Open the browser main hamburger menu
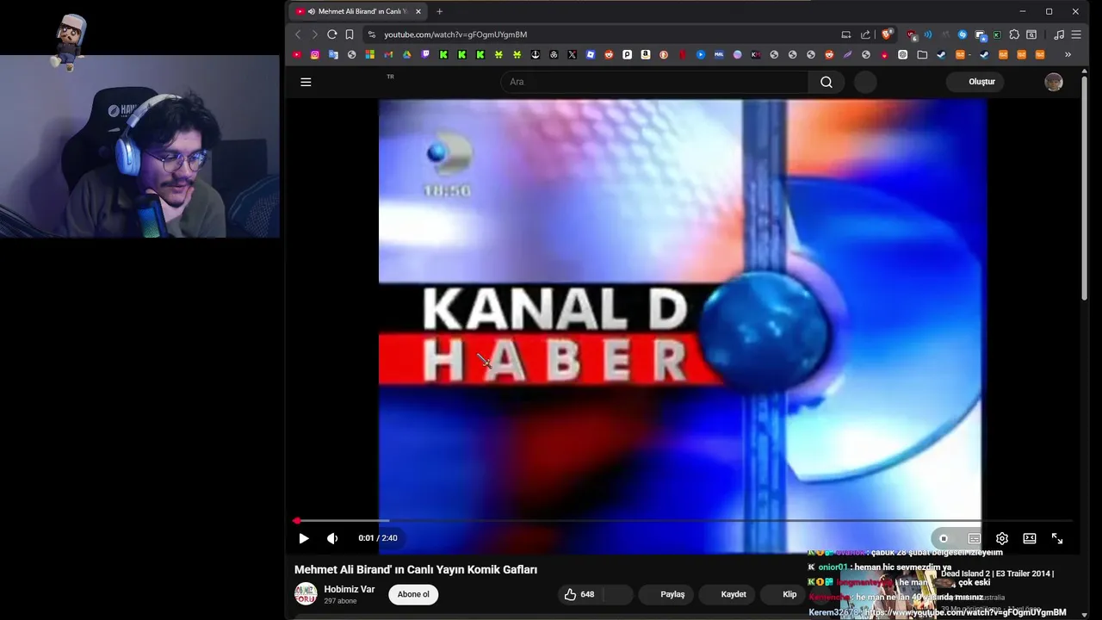 point(1076,34)
